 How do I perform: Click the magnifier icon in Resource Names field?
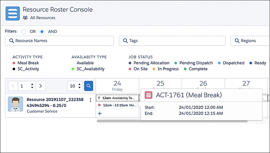(12, 41)
